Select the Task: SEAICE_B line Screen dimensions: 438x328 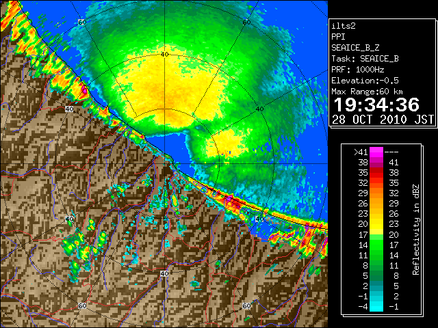click(x=365, y=59)
